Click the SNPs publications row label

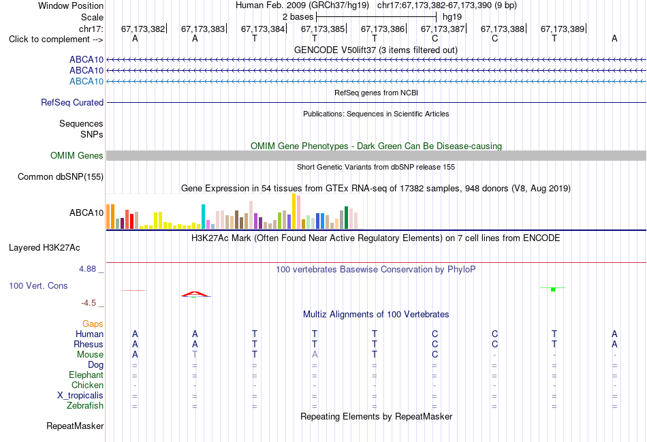(92, 134)
